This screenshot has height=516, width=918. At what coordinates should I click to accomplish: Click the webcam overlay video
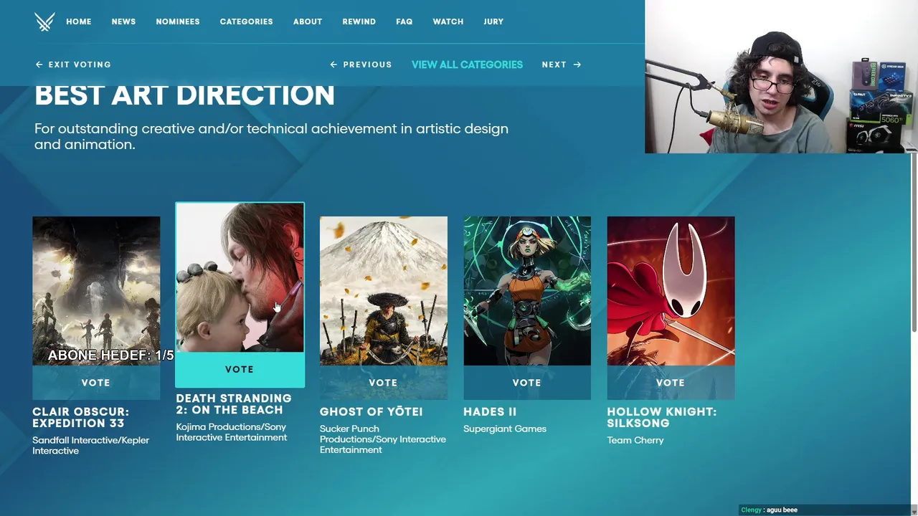click(x=781, y=77)
